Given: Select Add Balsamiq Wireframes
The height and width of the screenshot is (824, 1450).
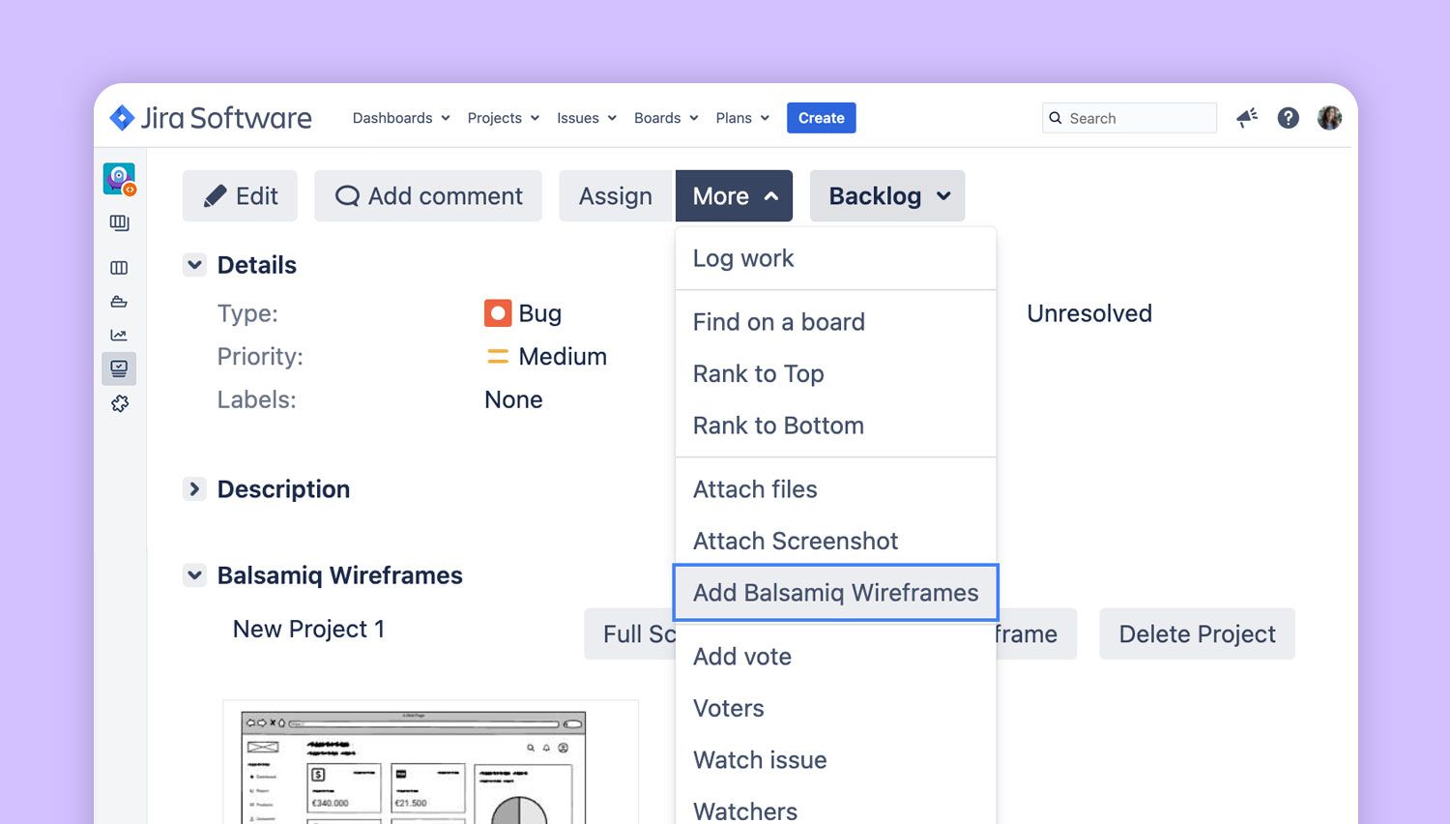Looking at the screenshot, I should tap(836, 593).
